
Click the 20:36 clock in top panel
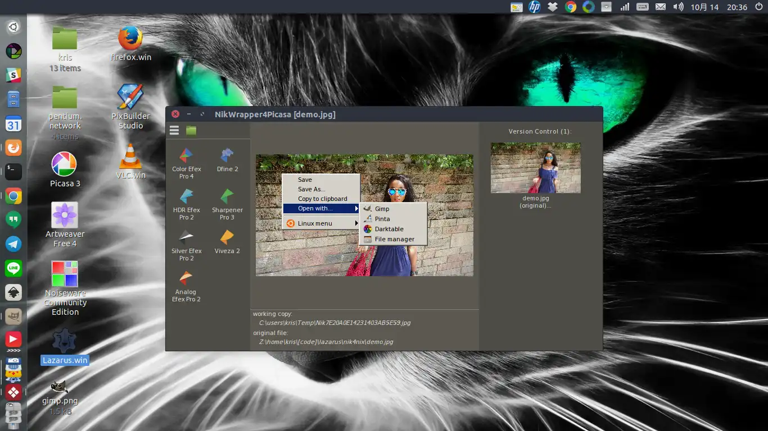point(737,7)
